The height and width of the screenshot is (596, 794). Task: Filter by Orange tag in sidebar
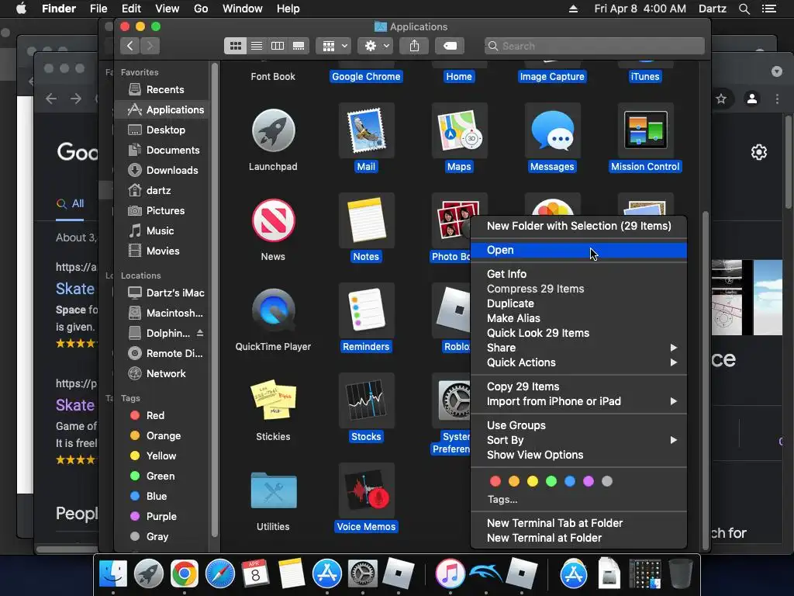[x=161, y=436]
